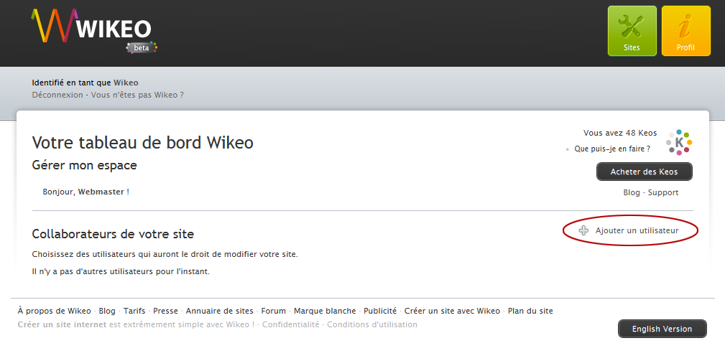Click the Keos colored dots icon

pyautogui.click(x=678, y=142)
